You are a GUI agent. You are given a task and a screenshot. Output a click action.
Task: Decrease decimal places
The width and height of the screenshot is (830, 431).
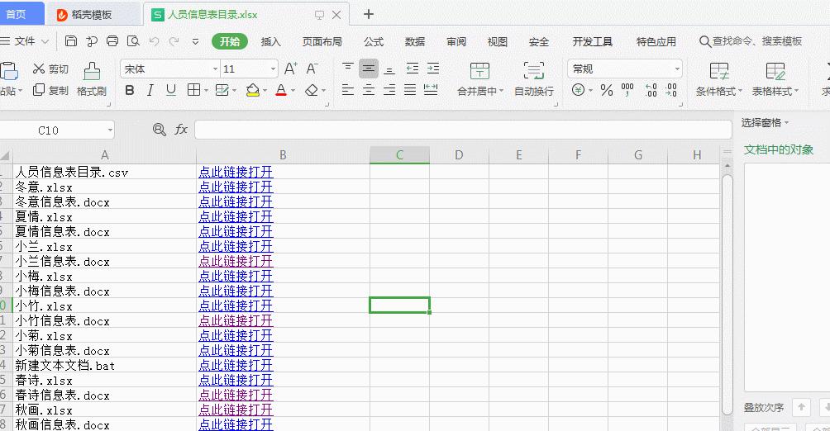point(671,91)
